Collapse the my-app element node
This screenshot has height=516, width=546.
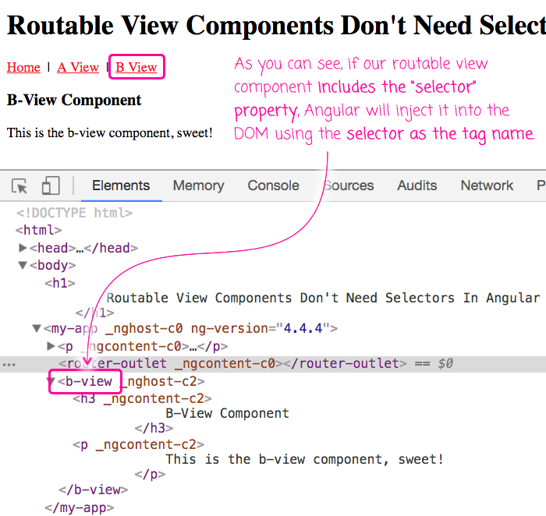pos(37,329)
